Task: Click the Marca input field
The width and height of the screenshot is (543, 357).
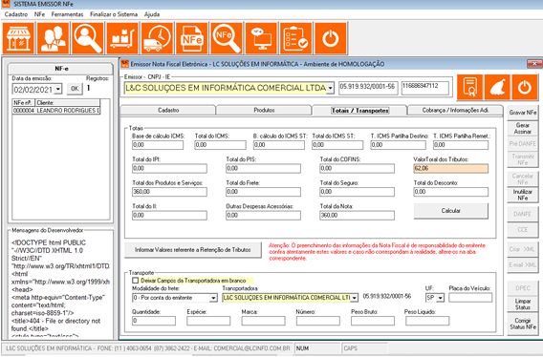Action: (x=263, y=321)
